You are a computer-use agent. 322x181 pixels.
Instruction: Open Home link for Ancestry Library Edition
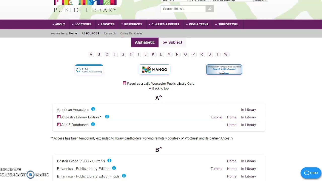[232, 117]
